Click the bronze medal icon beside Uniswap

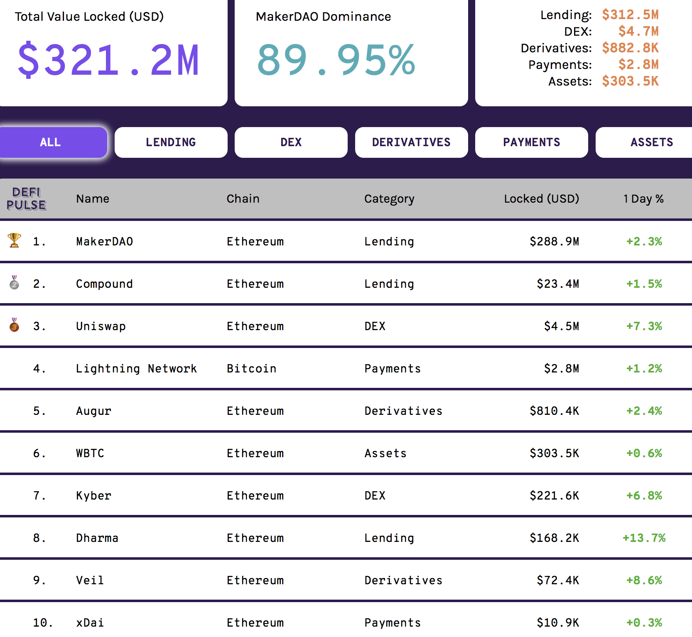(x=14, y=326)
